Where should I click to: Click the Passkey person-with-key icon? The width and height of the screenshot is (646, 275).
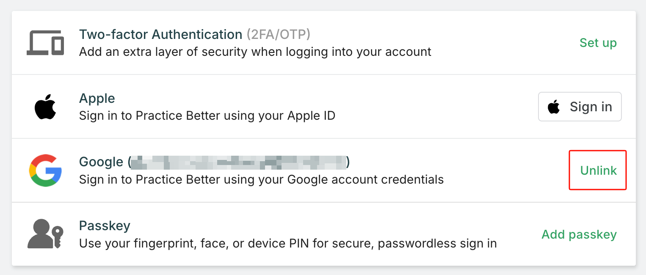(45, 234)
